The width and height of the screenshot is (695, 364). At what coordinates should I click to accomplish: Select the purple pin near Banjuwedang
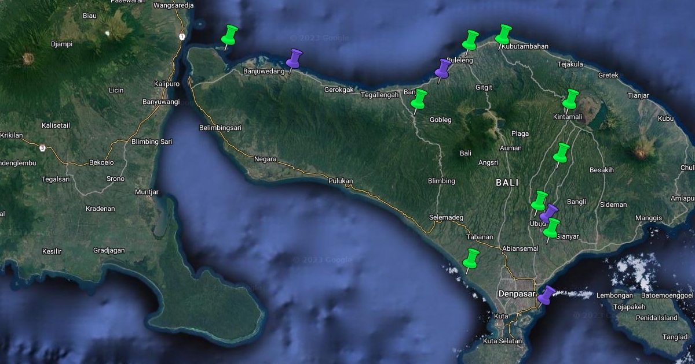point(295,58)
